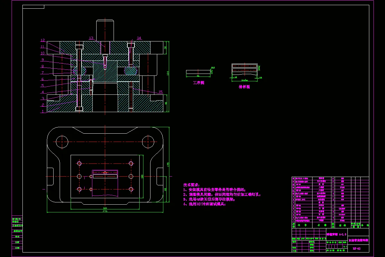Select technical requirement line 1 about 安装模具
Image resolution: width=385 pixels, height=257 pixels.
(214, 190)
